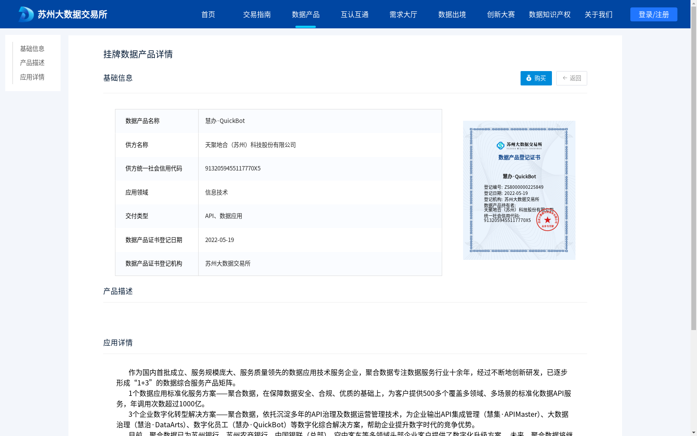Select credit code 9132059455117770X5 in table
This screenshot has width=697, height=436.
233,168
